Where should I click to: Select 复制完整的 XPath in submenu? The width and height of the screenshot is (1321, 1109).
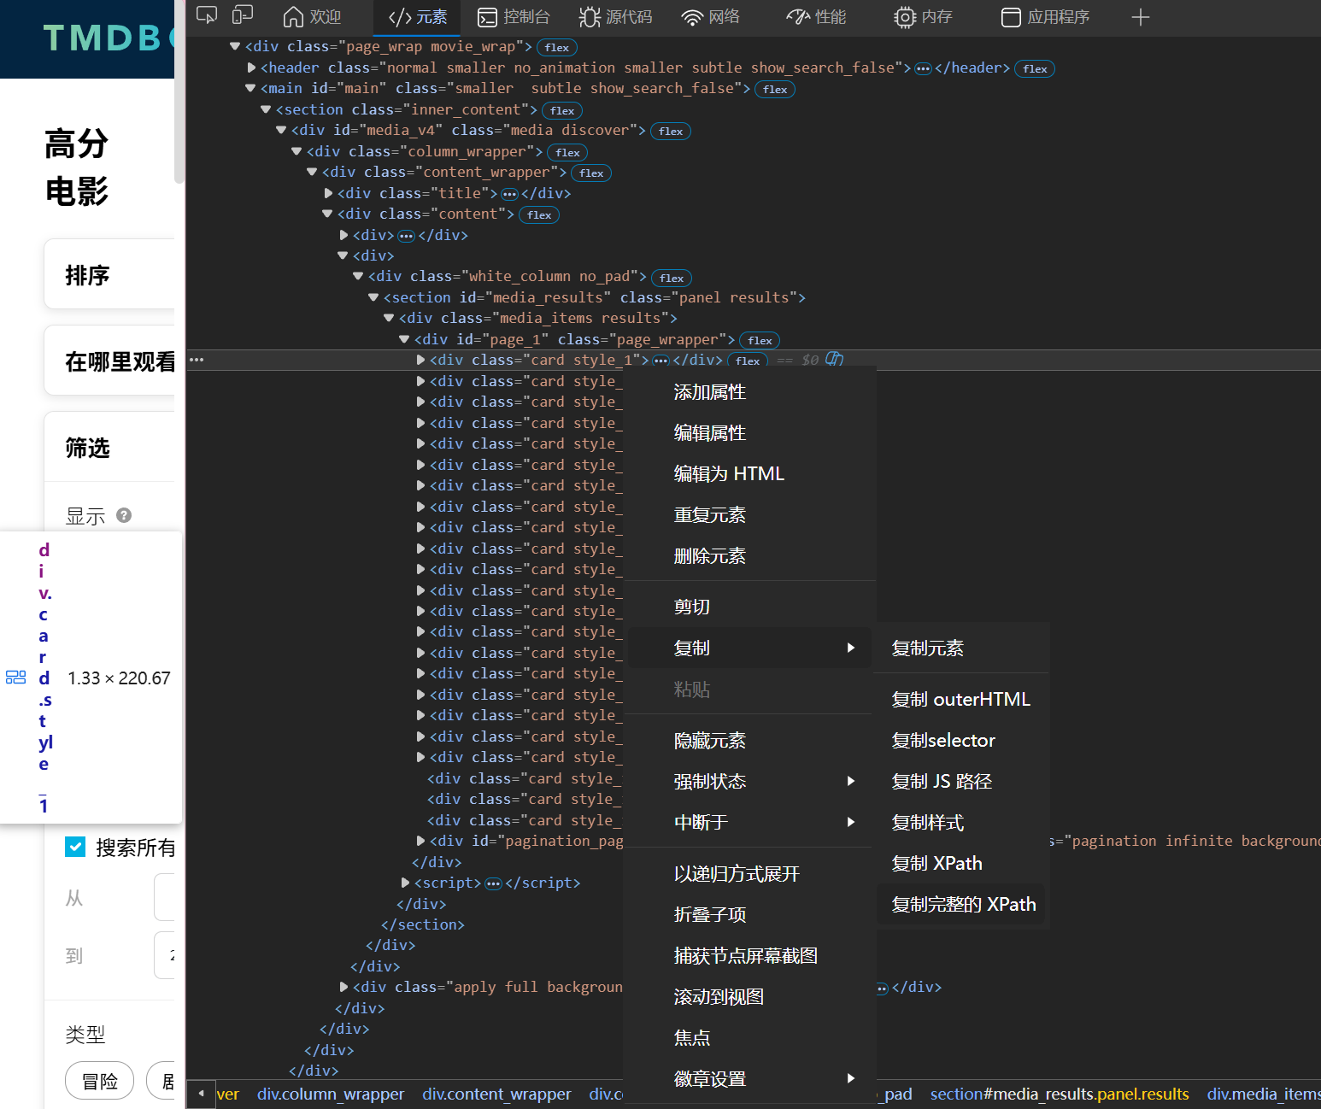pyautogui.click(x=962, y=905)
